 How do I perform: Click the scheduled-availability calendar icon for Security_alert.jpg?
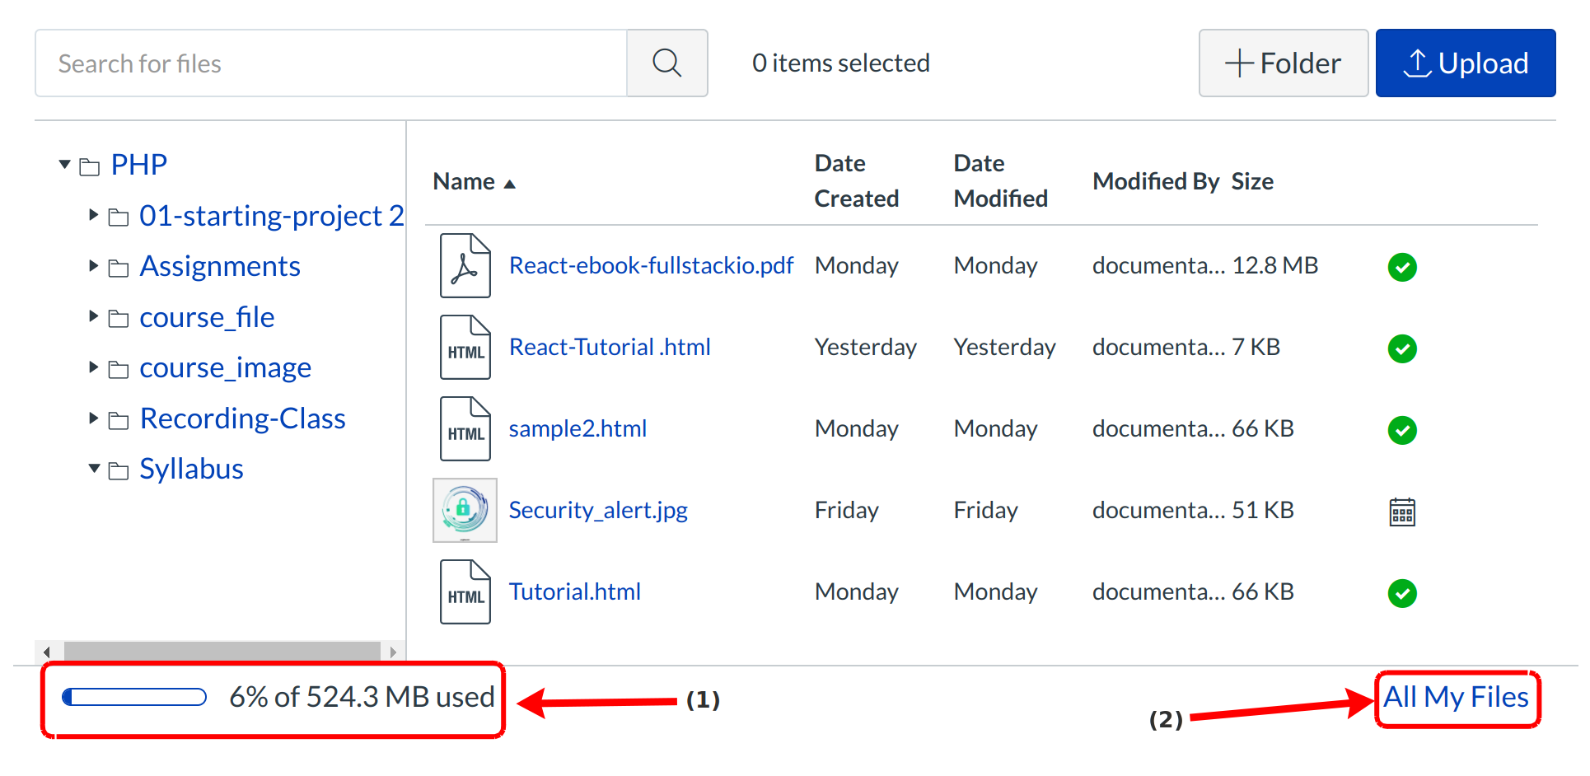coord(1401,512)
